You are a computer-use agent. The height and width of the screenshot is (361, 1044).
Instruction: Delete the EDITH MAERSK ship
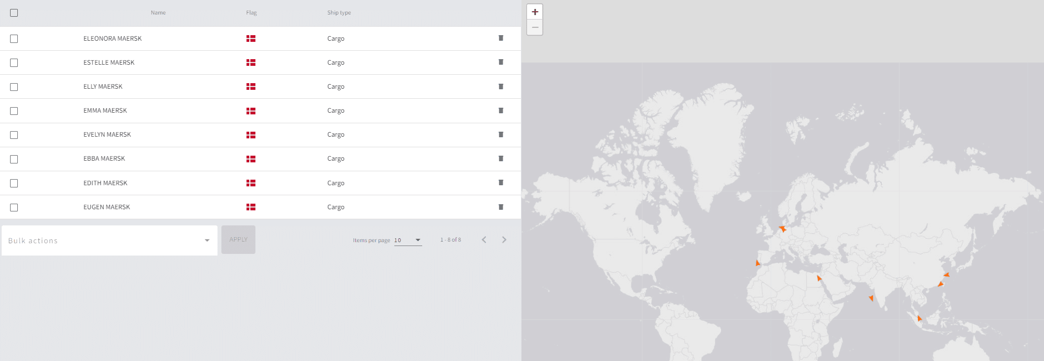pyautogui.click(x=501, y=183)
